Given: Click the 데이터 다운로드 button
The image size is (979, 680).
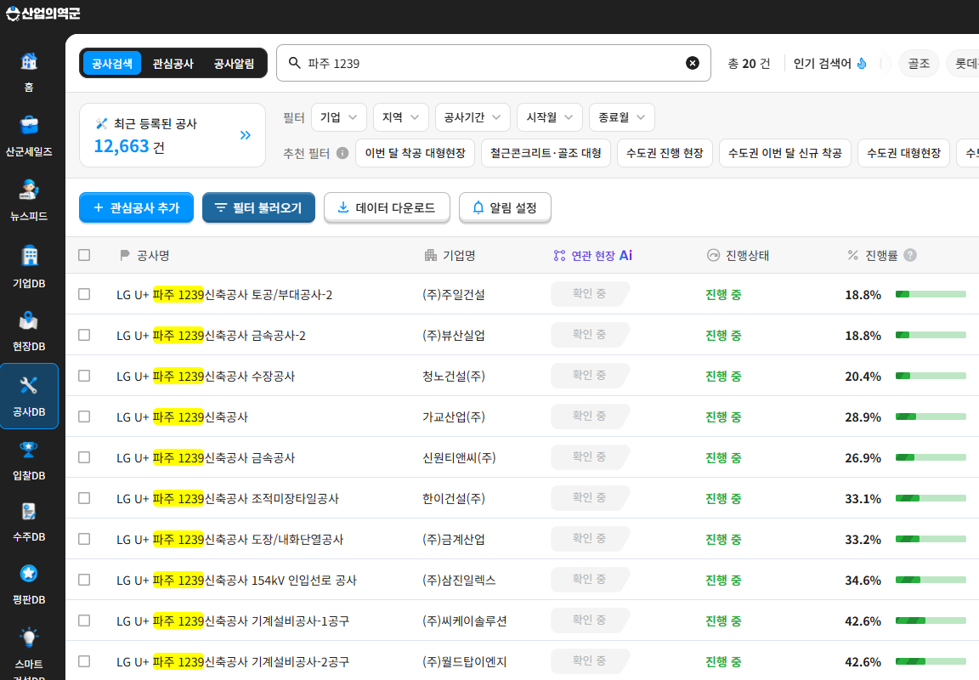Looking at the screenshot, I should pos(388,207).
